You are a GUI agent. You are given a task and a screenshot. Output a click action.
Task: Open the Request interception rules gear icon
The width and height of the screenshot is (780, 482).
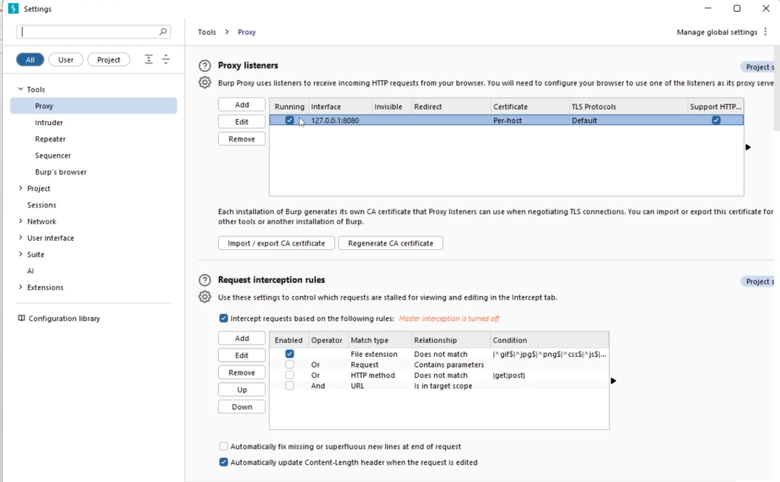pos(205,296)
